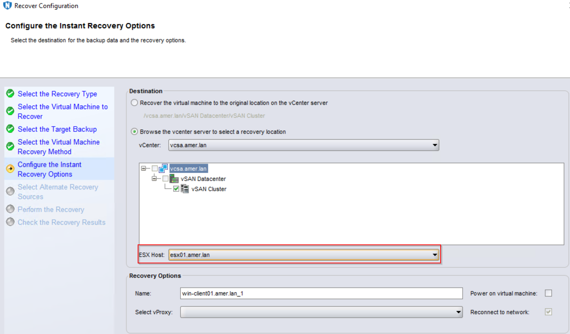Uncheck the vSAN Cluster checkbox
Viewport: 570px width, 334px height.
[176, 189]
